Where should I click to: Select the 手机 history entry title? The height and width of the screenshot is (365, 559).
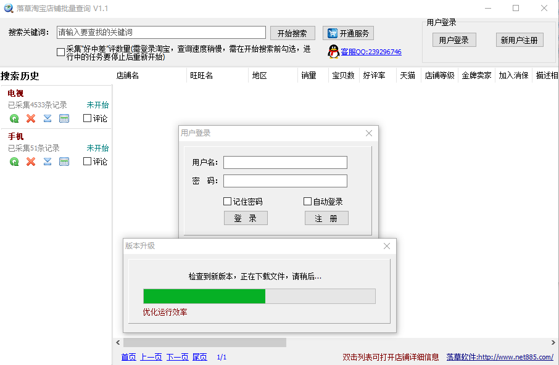15,136
